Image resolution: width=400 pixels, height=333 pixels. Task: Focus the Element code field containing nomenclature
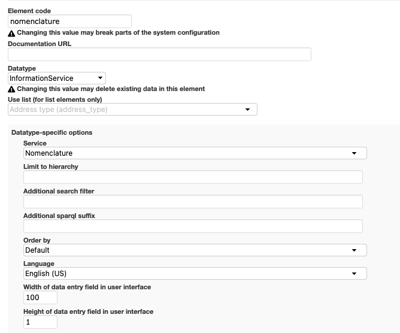(x=69, y=22)
